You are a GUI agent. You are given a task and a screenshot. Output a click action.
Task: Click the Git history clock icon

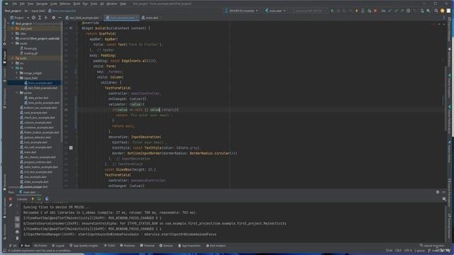click(x=409, y=11)
